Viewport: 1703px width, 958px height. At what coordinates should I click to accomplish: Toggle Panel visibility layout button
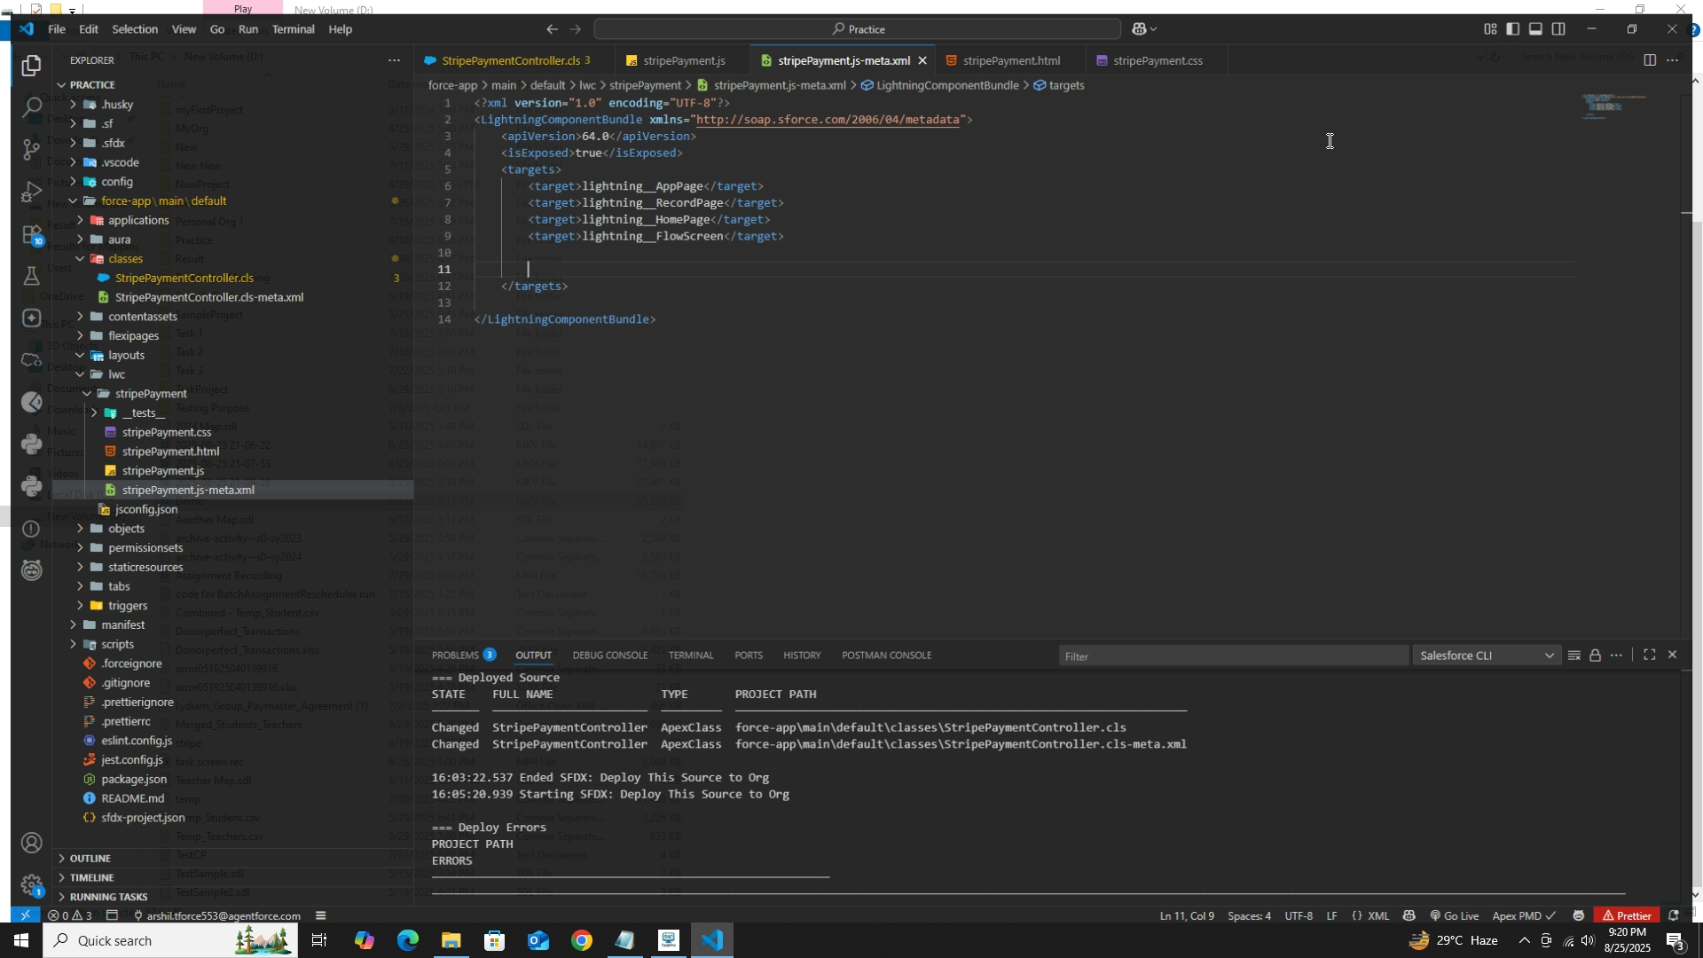click(1535, 29)
